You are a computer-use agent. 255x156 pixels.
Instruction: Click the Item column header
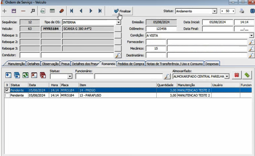117,85
